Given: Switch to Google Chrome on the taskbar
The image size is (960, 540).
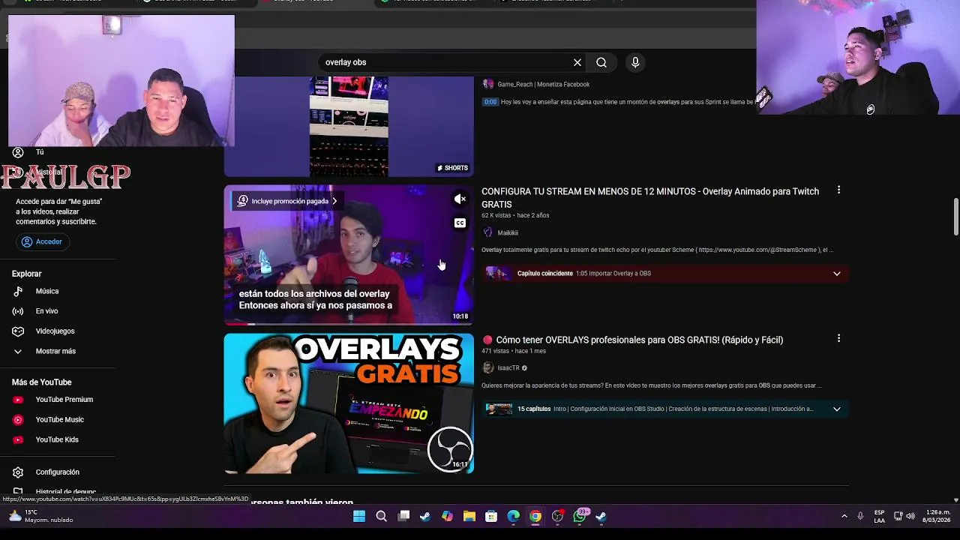Looking at the screenshot, I should click(535, 516).
